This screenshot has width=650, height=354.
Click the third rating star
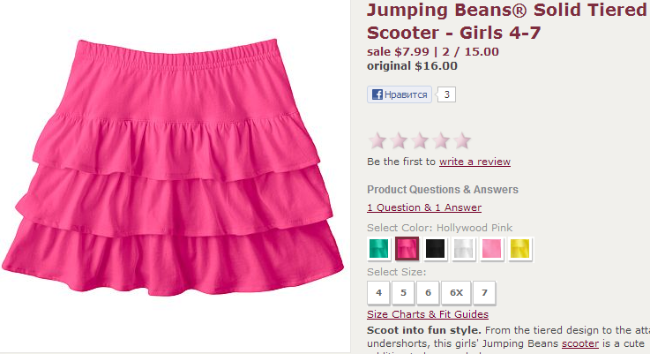(x=420, y=140)
